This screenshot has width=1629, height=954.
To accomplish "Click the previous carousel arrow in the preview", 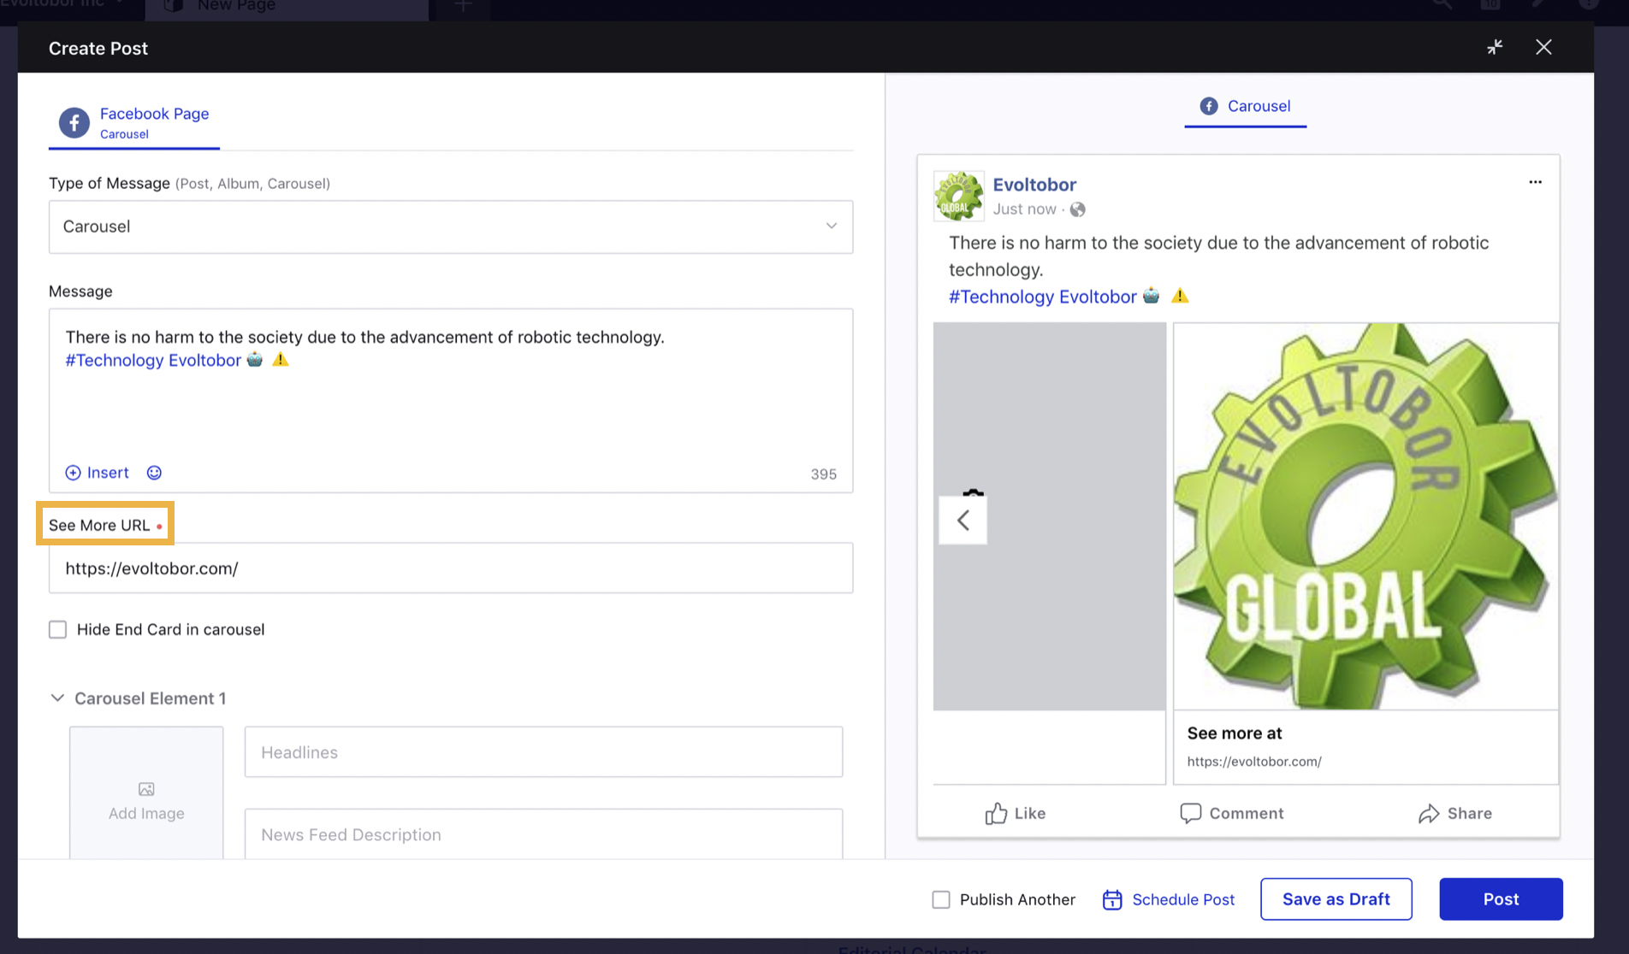I will 963,520.
